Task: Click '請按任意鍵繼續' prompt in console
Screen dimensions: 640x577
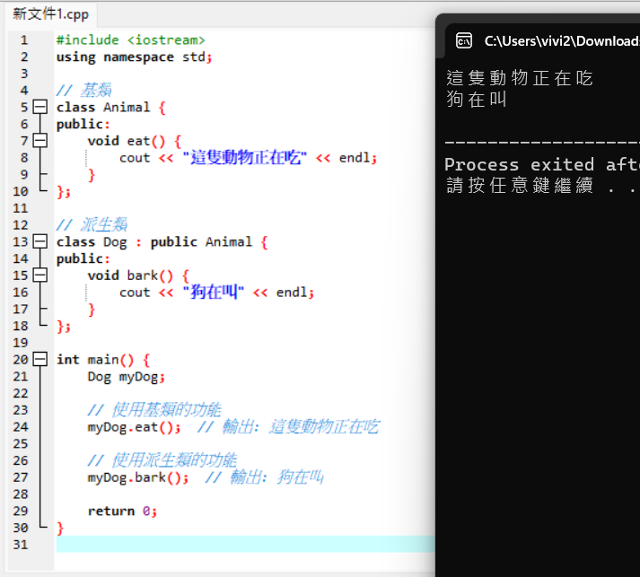Action: pos(519,185)
